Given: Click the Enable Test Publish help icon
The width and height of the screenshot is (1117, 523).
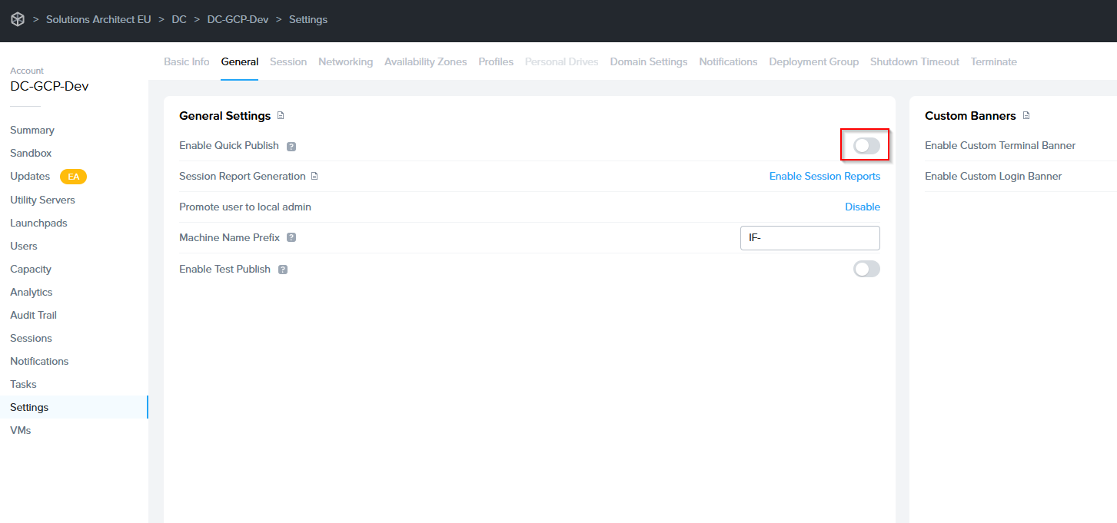Looking at the screenshot, I should [283, 270].
